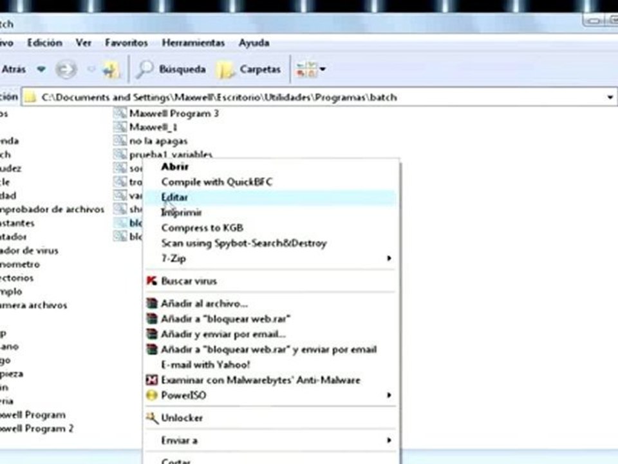Open the Ayuda menu
The width and height of the screenshot is (618, 464).
click(254, 43)
